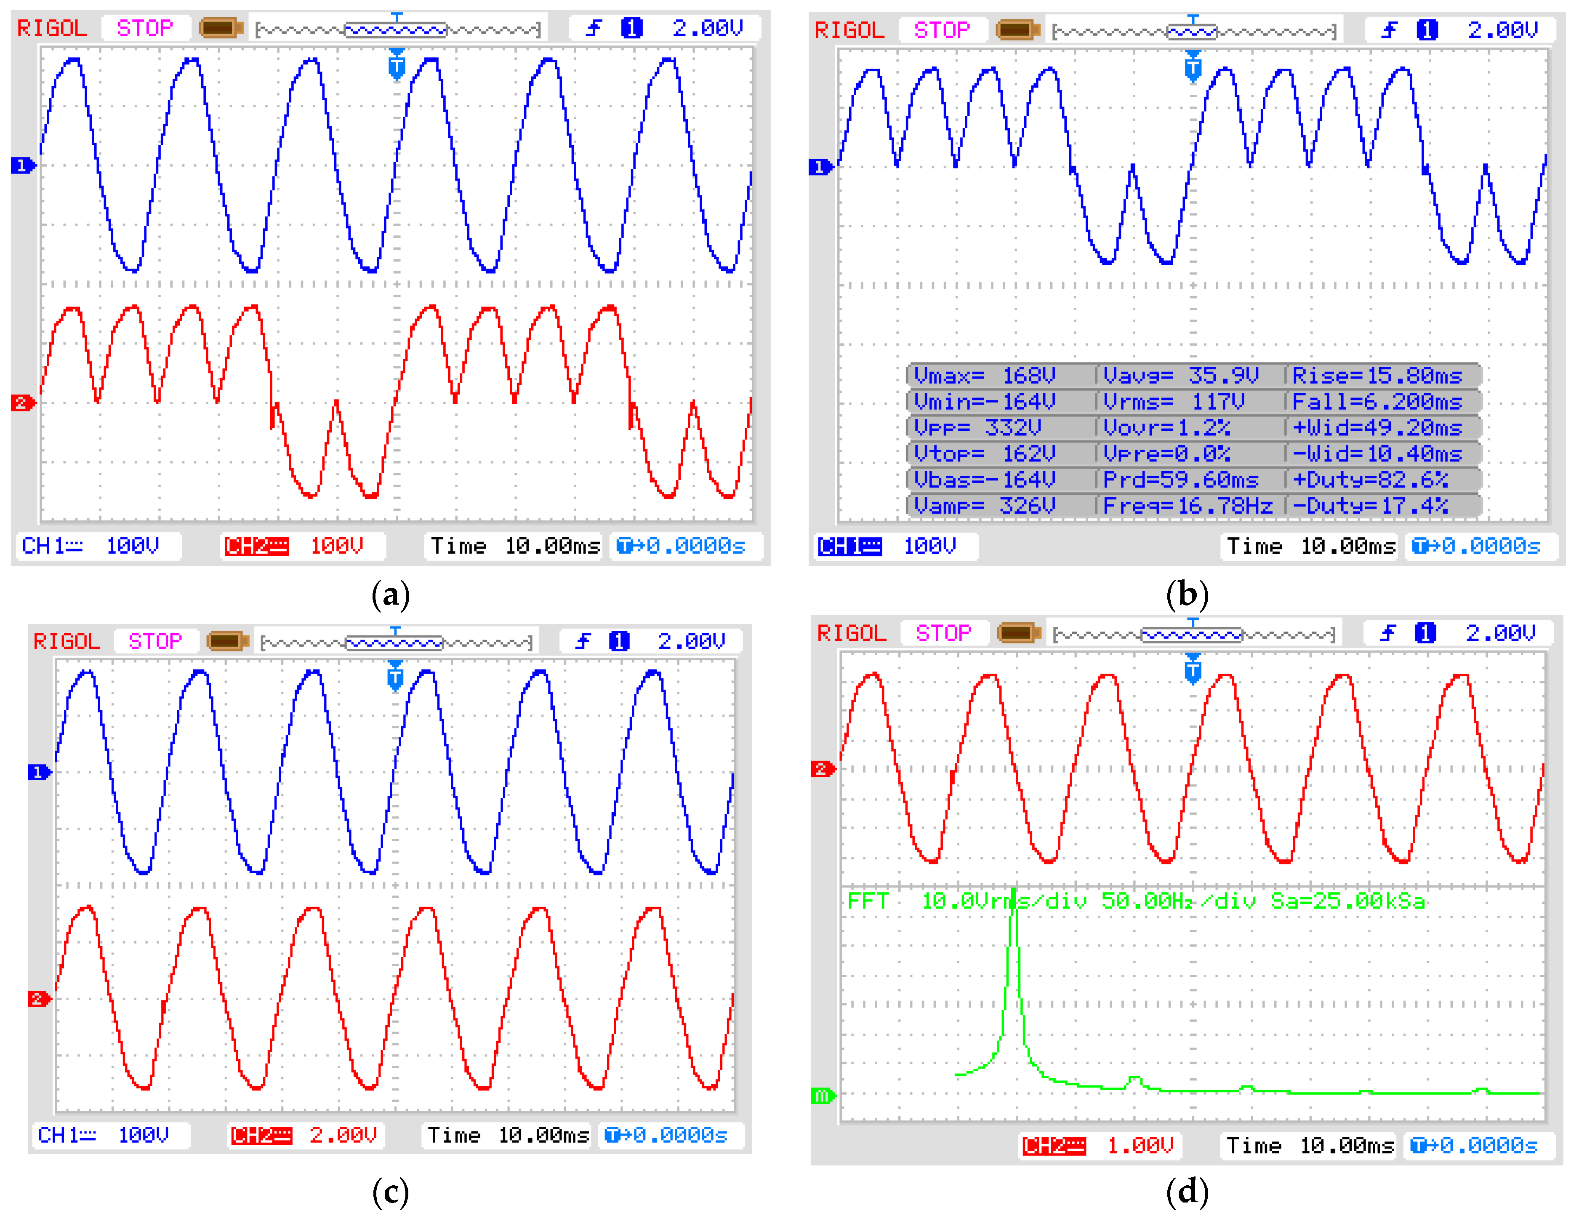Click trigger source 1 badge in panel (c)

(619, 641)
